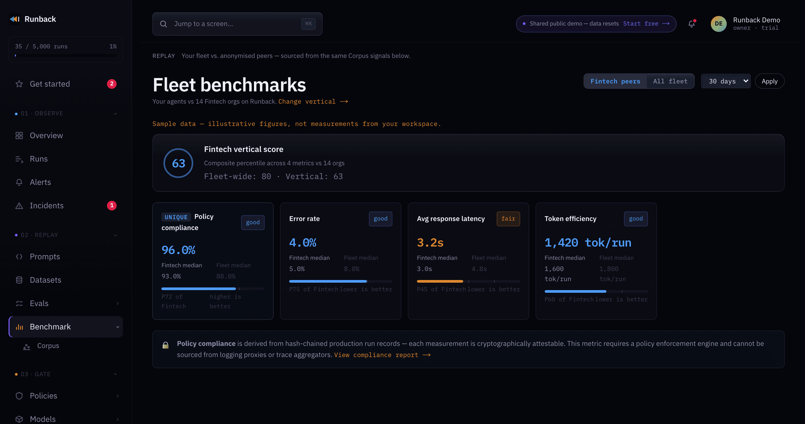
Task: Open the Runs page
Action: (x=66, y=159)
